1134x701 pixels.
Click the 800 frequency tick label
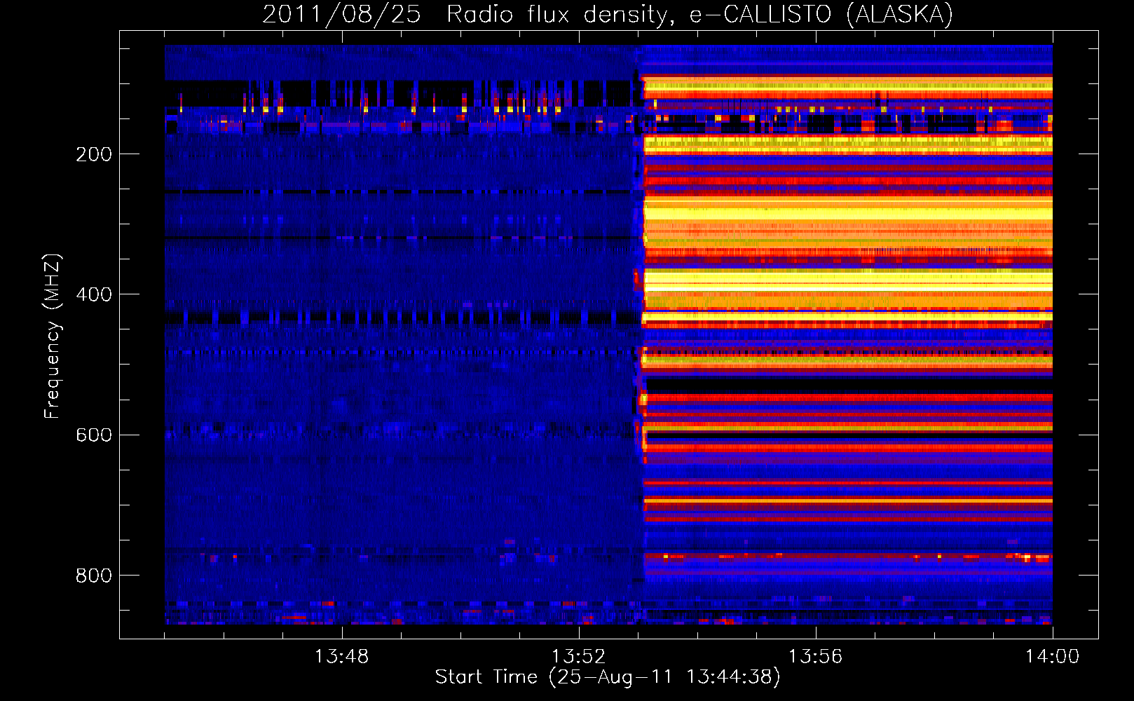point(94,576)
